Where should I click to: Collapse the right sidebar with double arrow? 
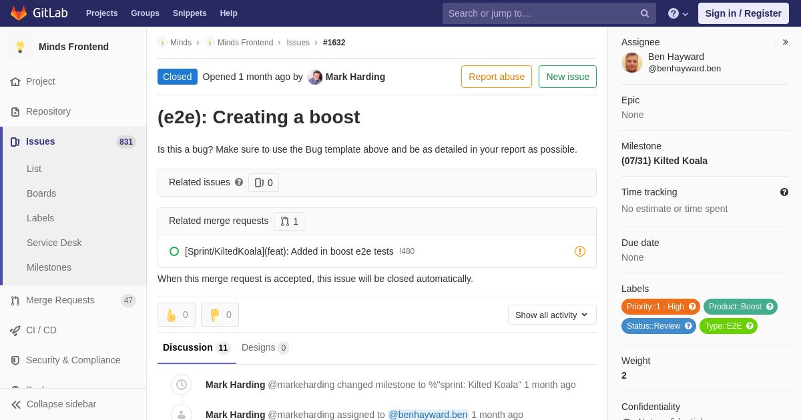click(785, 42)
